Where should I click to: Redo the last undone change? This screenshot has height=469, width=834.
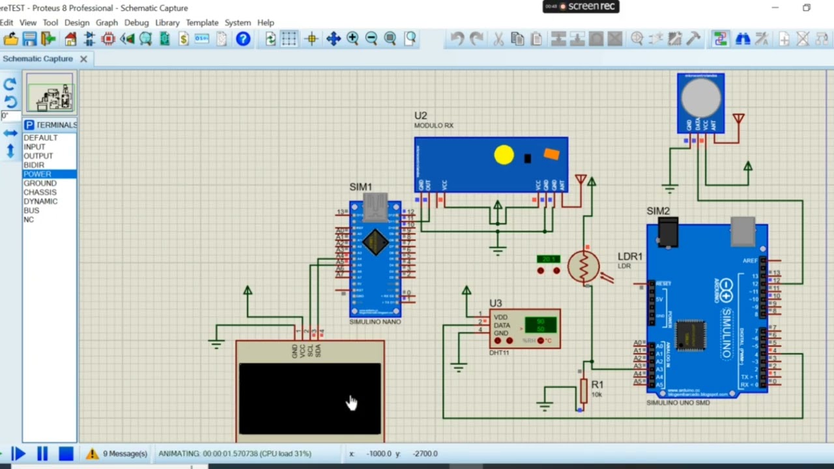pos(476,39)
